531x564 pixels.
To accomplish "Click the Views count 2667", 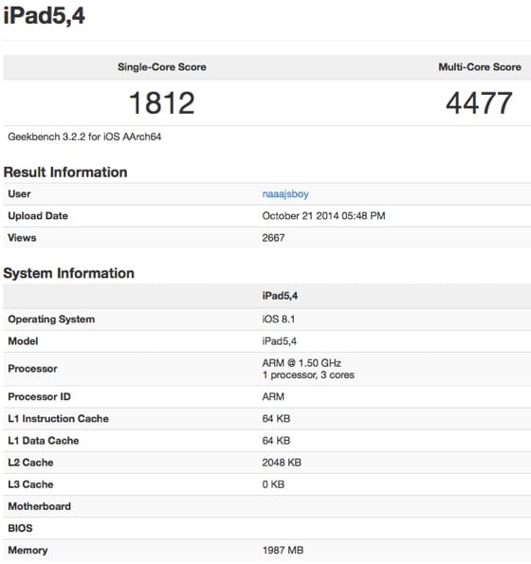I will coord(273,238).
